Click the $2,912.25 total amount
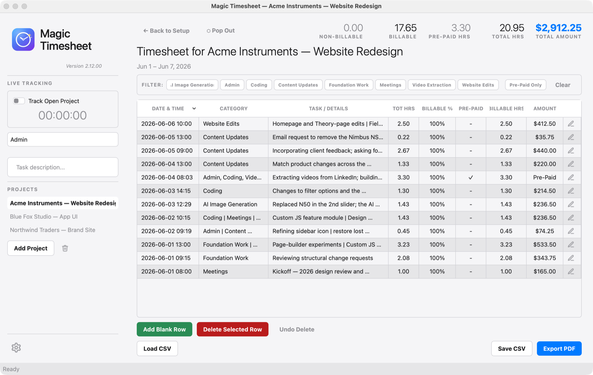Image resolution: width=593 pixels, height=375 pixels. [x=558, y=28]
